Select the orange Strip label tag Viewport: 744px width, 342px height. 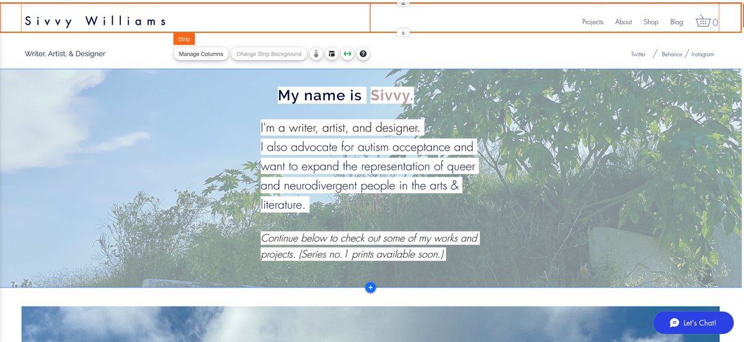[x=184, y=39]
